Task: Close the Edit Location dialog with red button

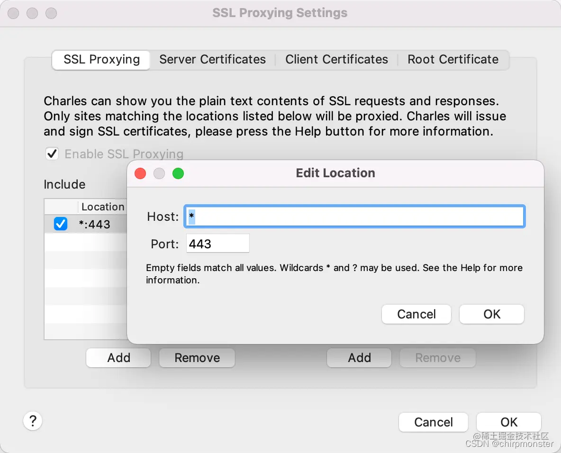Action: pos(140,173)
